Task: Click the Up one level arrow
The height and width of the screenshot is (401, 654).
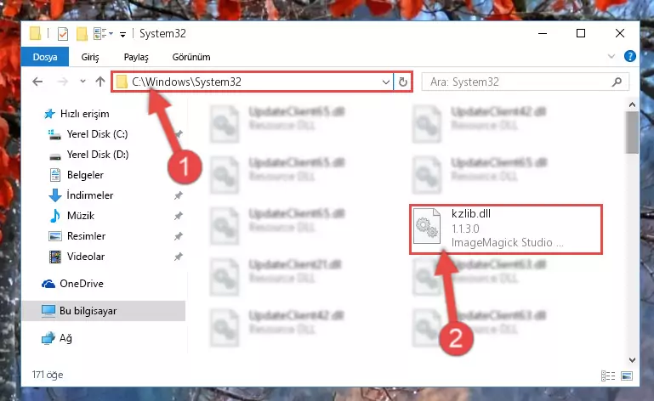Action: [100, 82]
